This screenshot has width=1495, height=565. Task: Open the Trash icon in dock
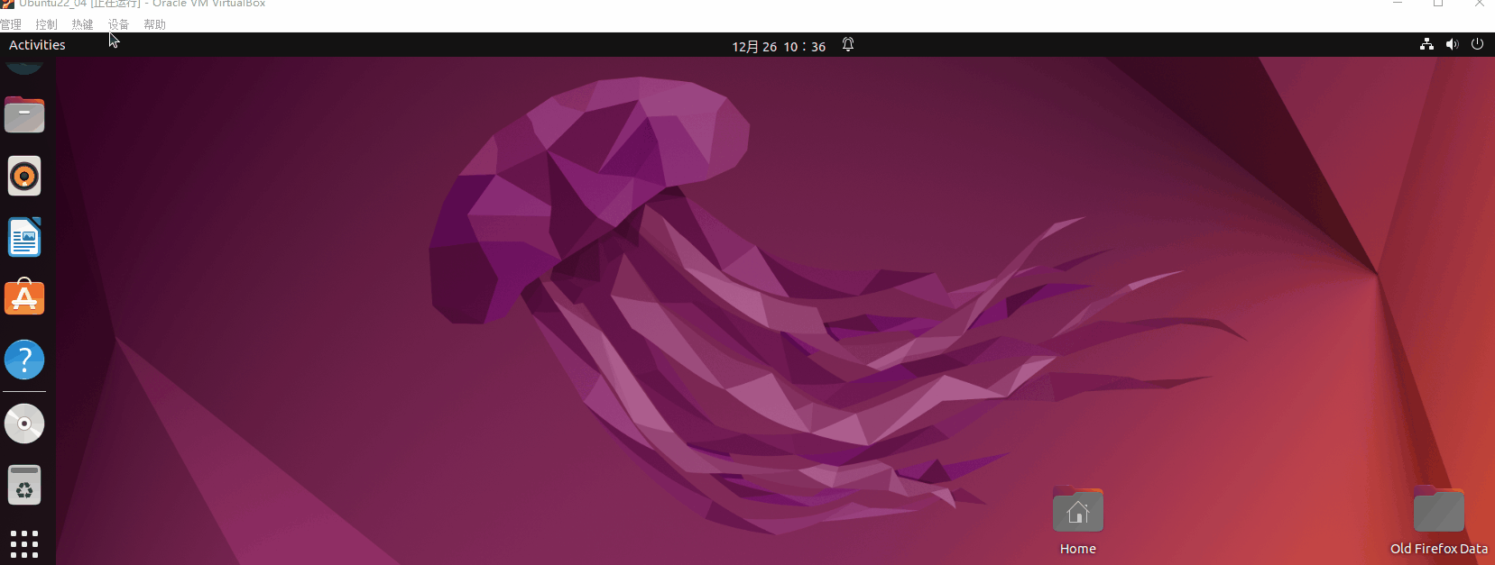[x=24, y=485]
